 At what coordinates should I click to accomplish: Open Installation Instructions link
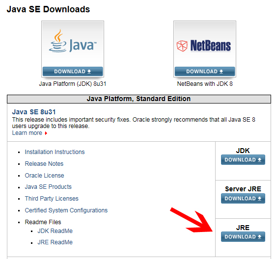click(x=55, y=152)
